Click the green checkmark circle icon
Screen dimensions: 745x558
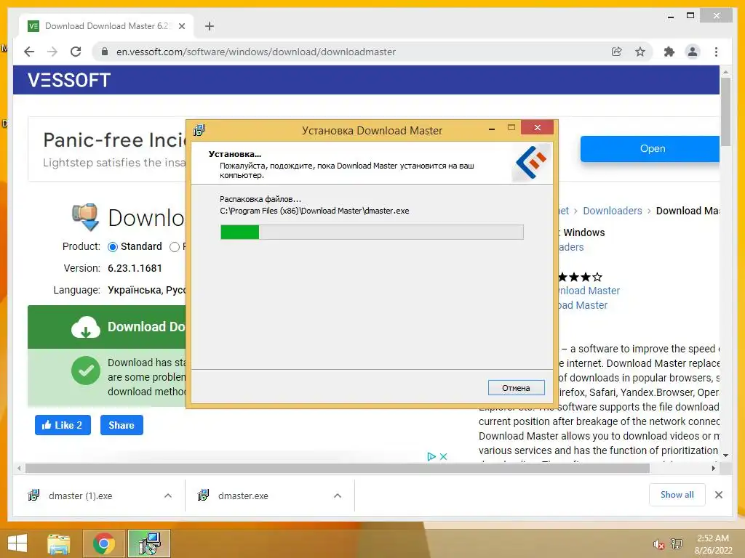click(x=86, y=370)
